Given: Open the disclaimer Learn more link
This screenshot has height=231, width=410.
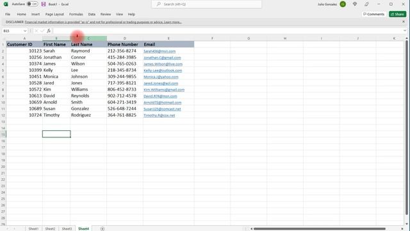Looking at the screenshot, I should pos(172,22).
